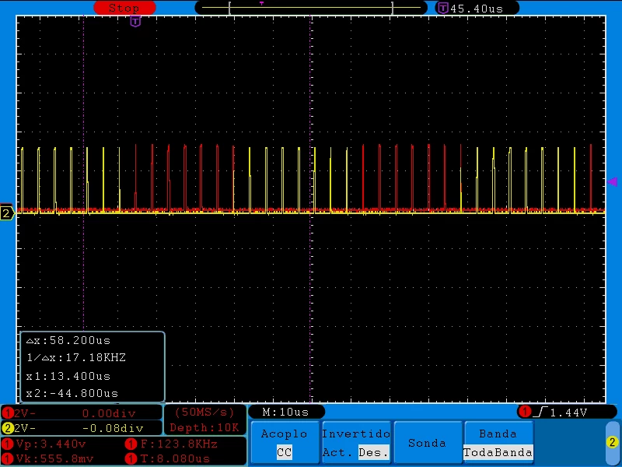This screenshot has height=467, width=622.
Task: Click the channel 2 ground level marker
Action: tap(7, 213)
